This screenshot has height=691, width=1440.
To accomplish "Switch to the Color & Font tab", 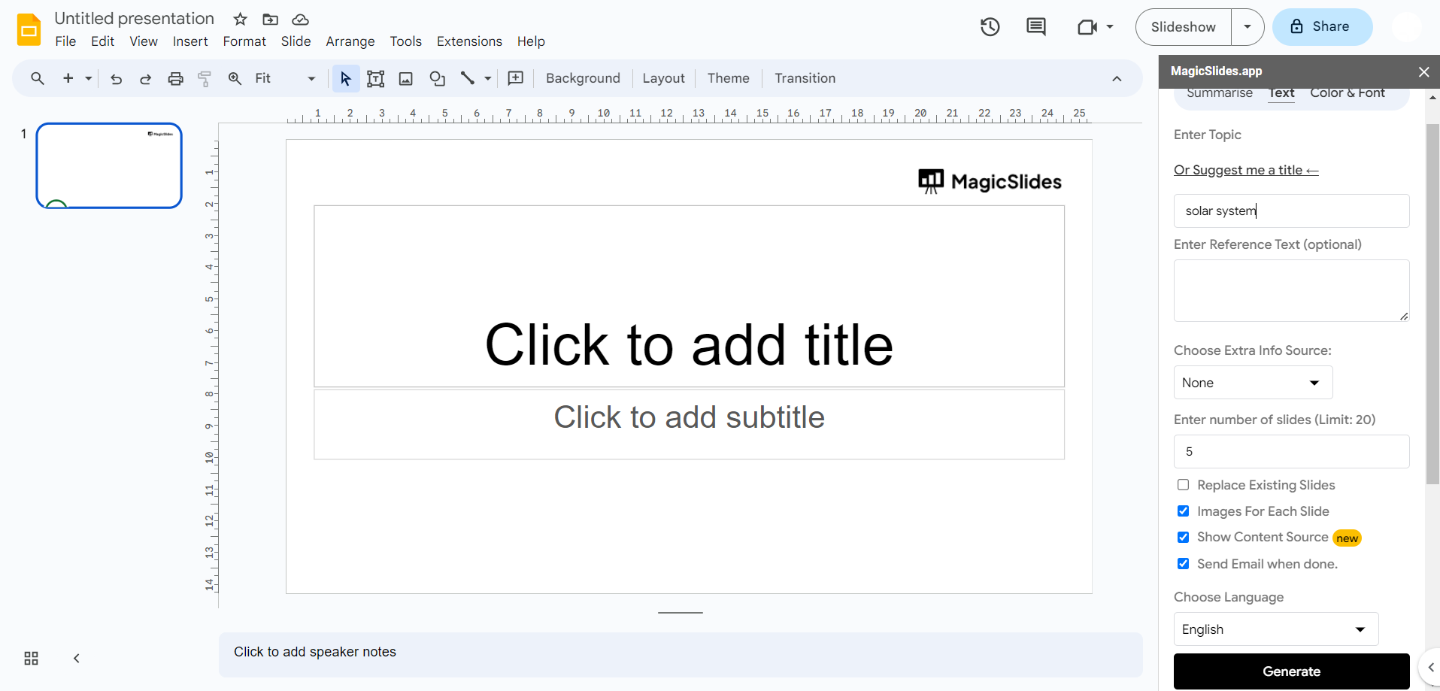I will (x=1347, y=93).
